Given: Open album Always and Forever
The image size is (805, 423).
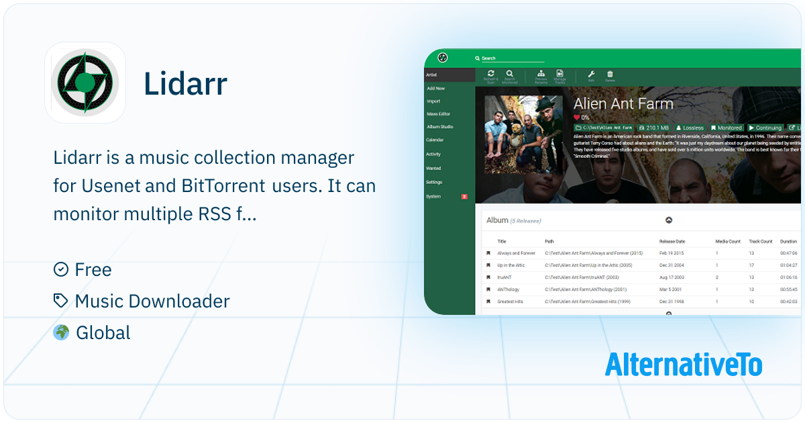Looking at the screenshot, I should (516, 253).
